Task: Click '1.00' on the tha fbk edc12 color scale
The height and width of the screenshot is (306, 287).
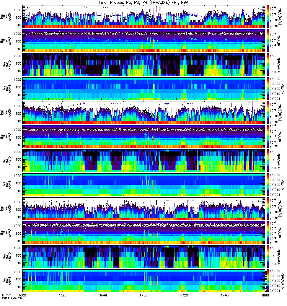Action: (x=273, y=56)
